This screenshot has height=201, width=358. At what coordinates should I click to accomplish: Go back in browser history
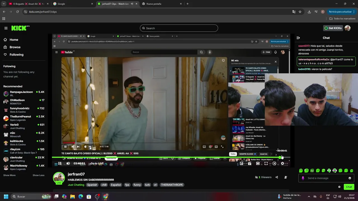[4, 12]
